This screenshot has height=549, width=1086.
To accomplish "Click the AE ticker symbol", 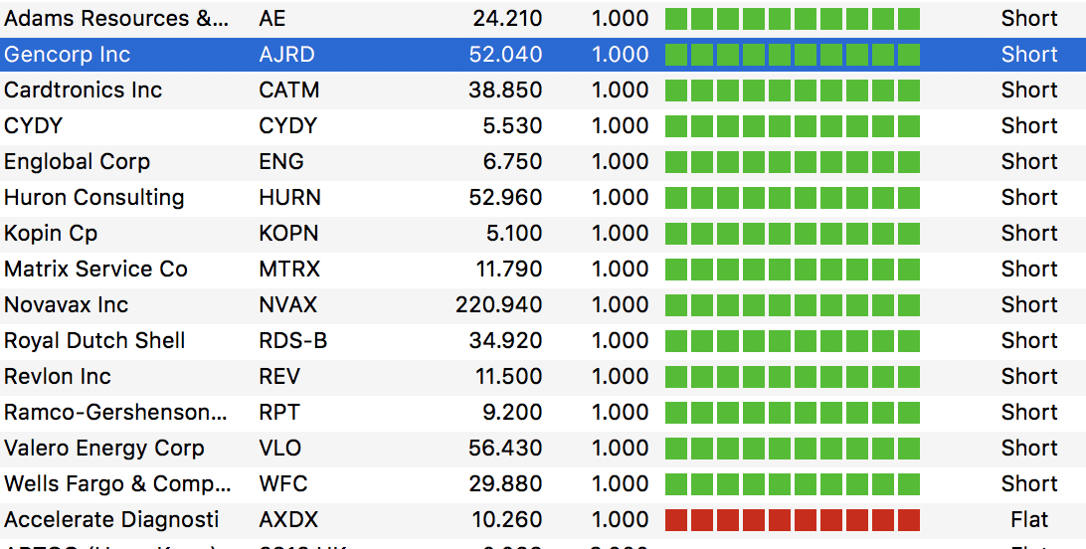I will [x=272, y=19].
